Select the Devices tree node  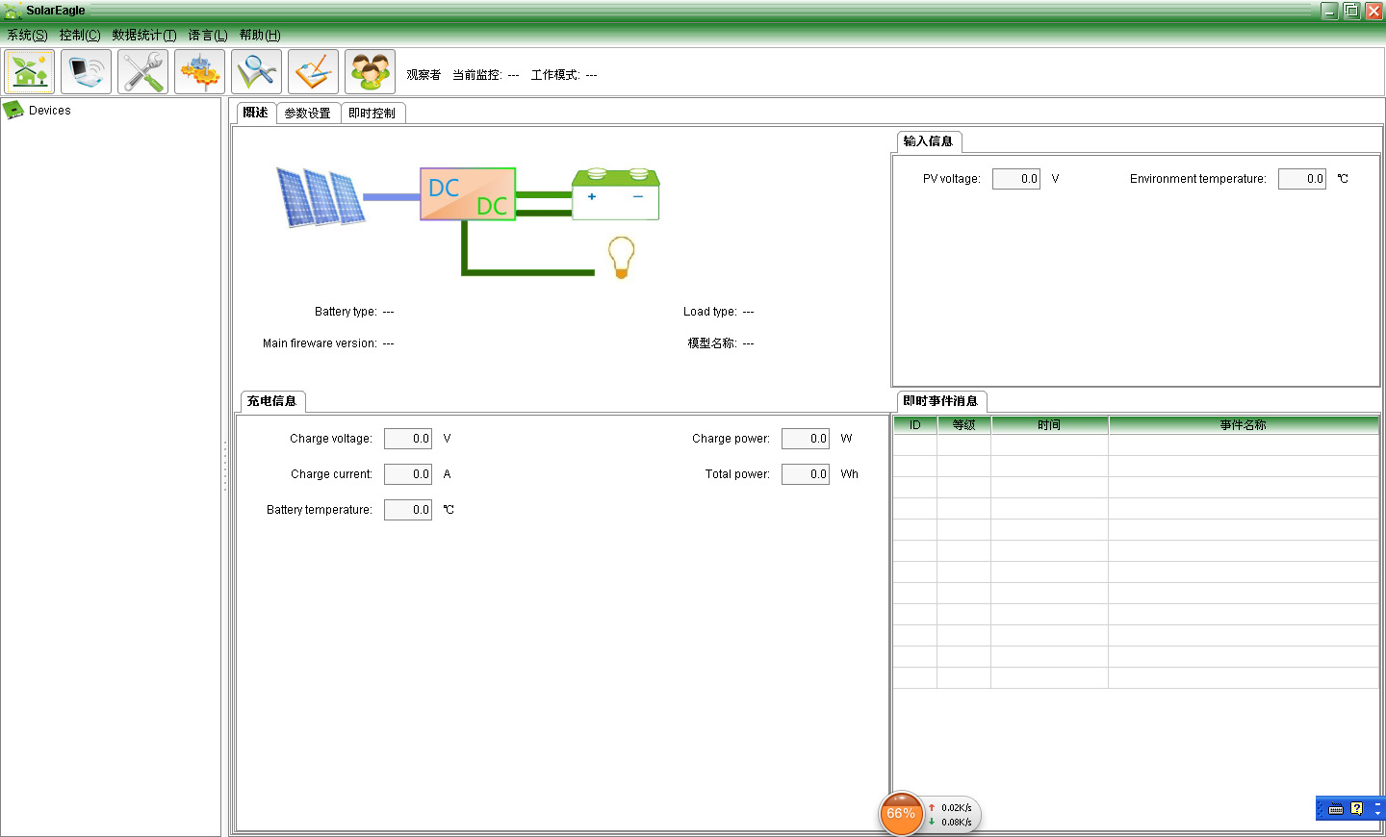click(x=49, y=111)
